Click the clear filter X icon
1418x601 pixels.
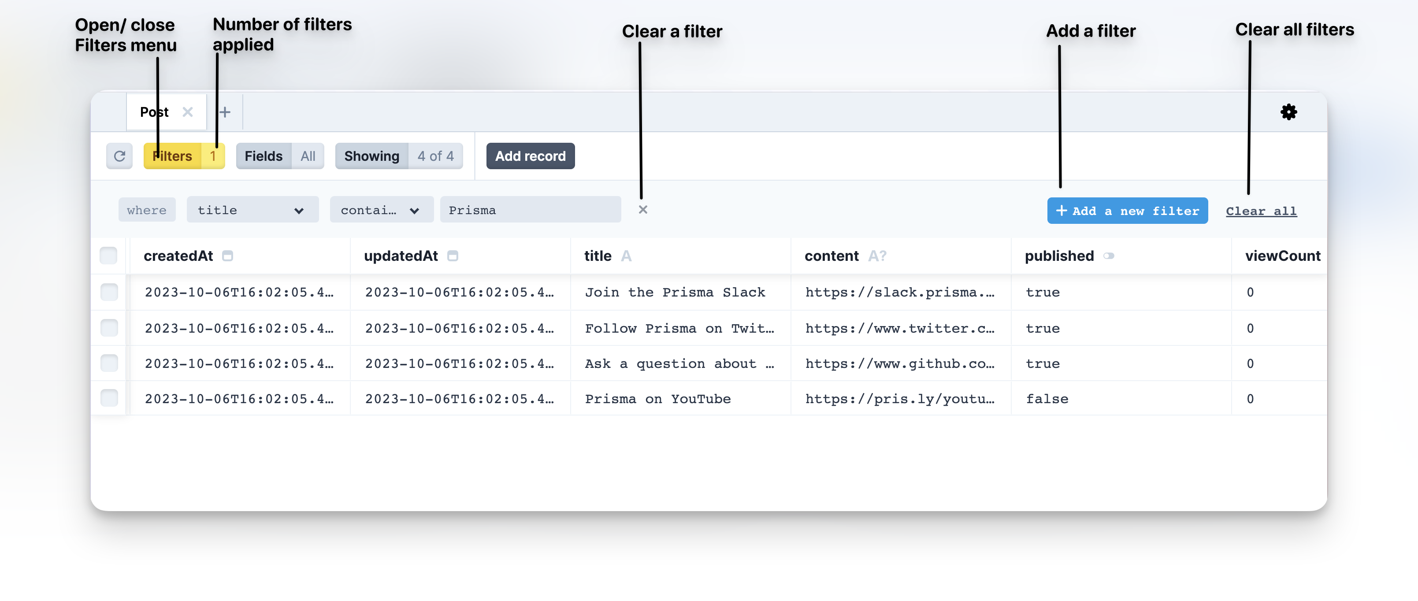643,210
